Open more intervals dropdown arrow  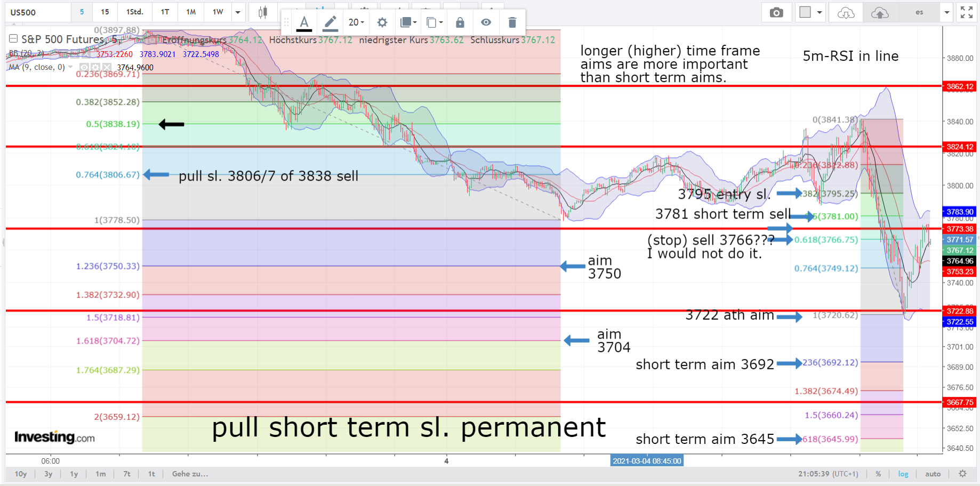[x=238, y=12]
